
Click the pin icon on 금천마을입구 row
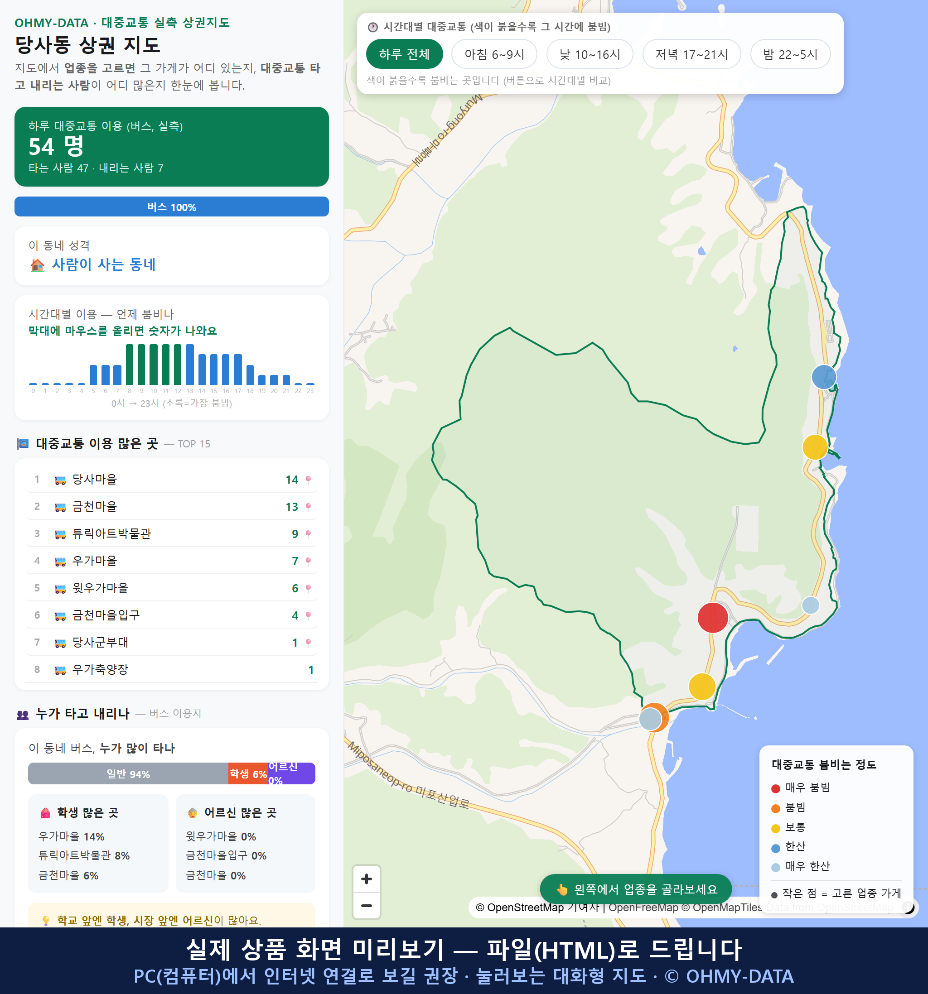(308, 615)
